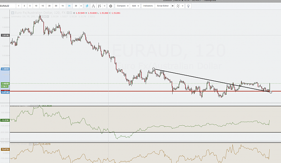Choose the candlestick chart style icon
The height and width of the screenshot is (163, 281).
pyautogui.click(x=87, y=6)
